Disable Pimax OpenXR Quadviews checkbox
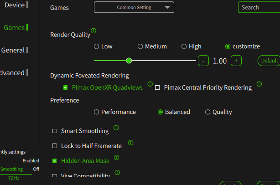This screenshot has width=280, height=185. 66,87
